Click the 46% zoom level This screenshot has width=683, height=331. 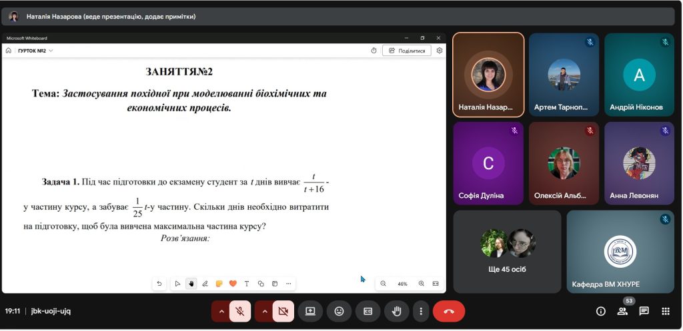(402, 284)
